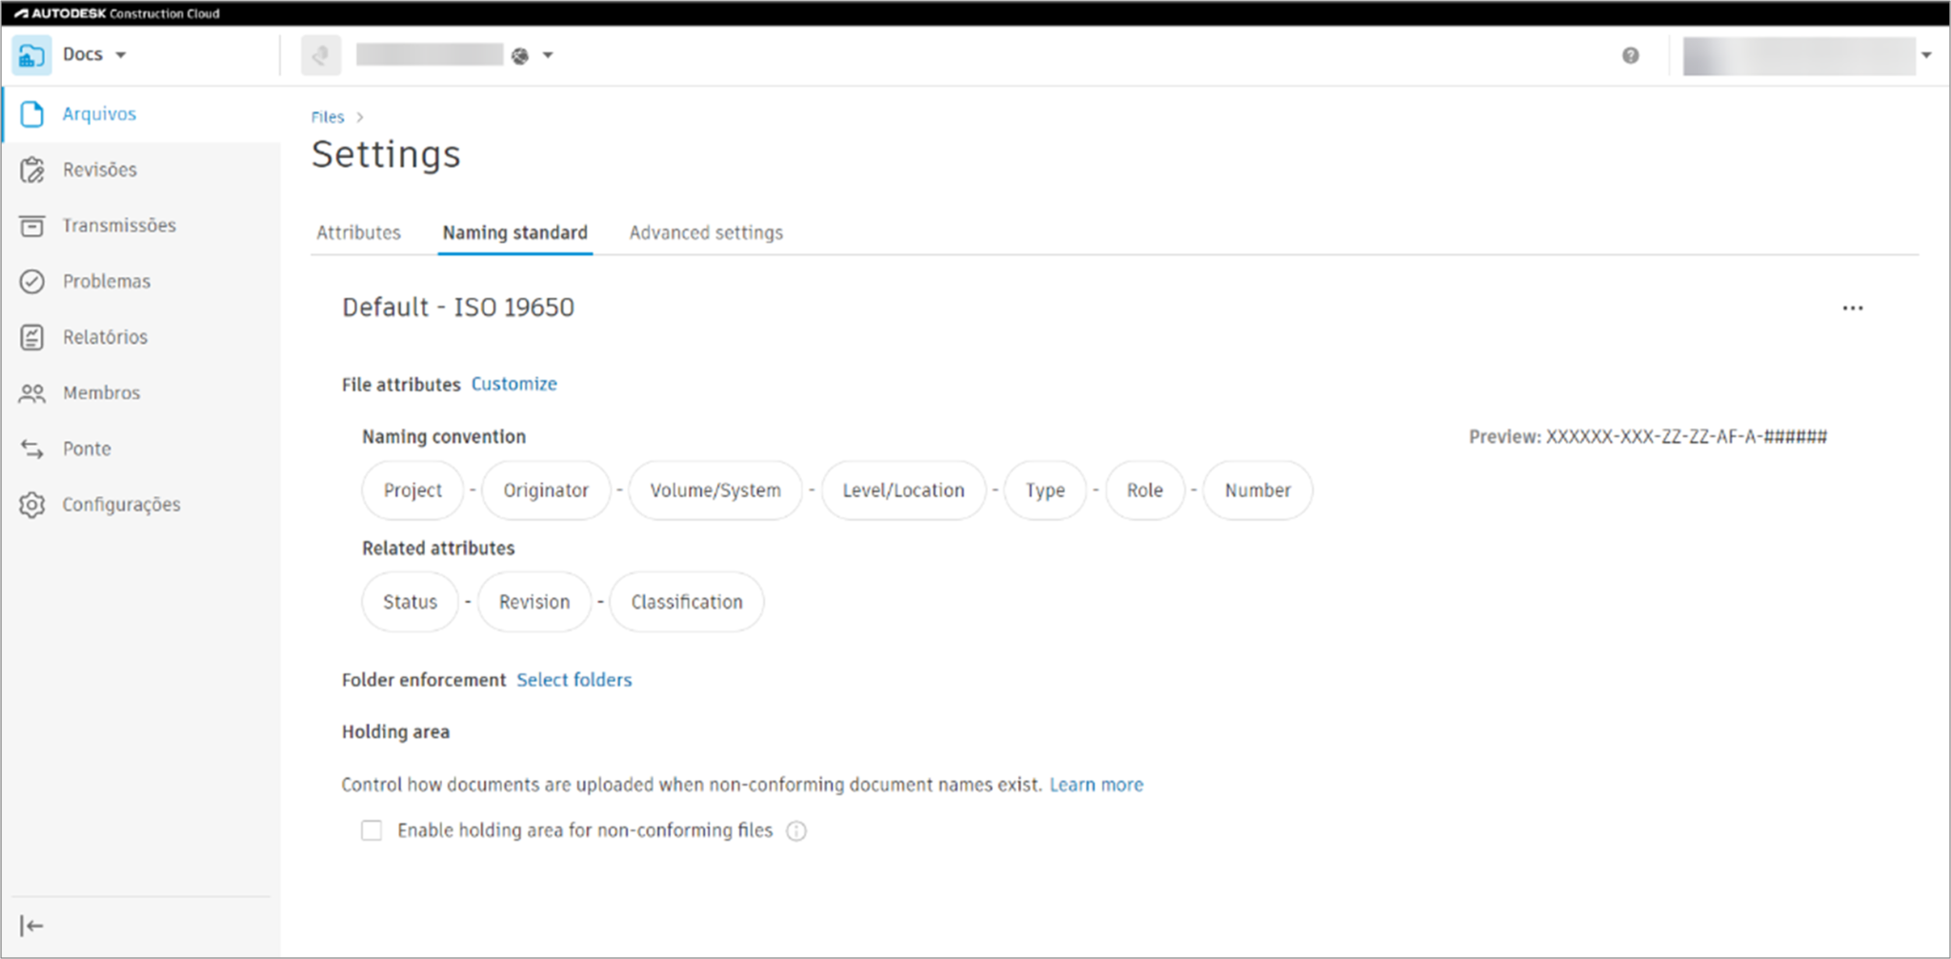Customize the file attributes
Screen dimensions: 1951x959
(x=513, y=384)
